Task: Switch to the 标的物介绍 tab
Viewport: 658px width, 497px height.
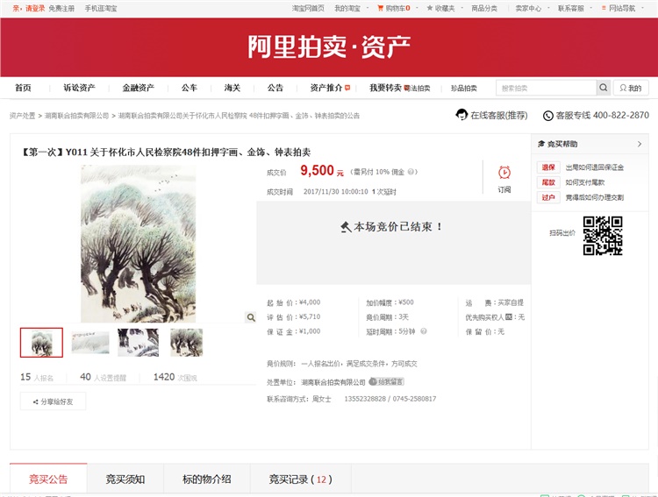Action: (x=207, y=479)
